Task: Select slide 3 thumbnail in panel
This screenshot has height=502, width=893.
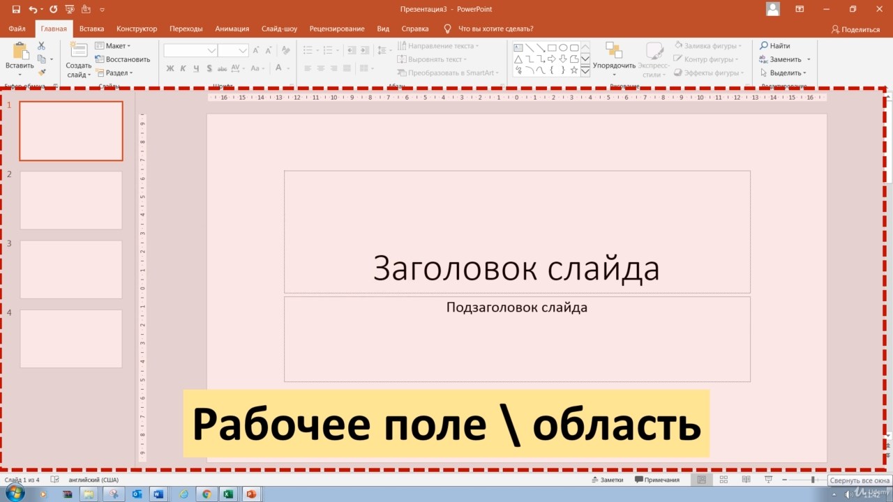Action: [71, 269]
